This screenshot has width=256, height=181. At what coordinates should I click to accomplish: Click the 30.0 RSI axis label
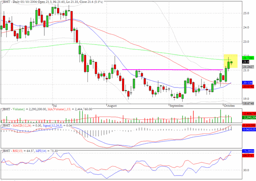(246, 170)
